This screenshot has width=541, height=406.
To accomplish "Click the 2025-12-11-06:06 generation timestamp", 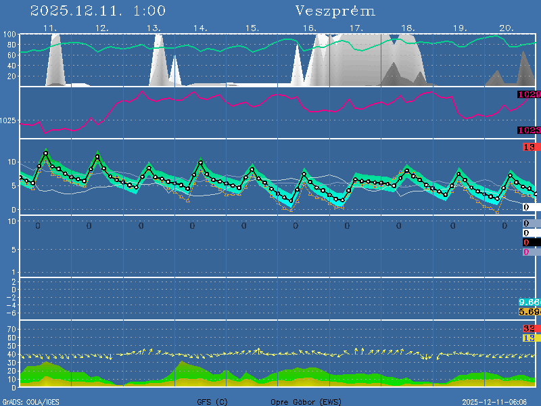I will pos(499,402).
